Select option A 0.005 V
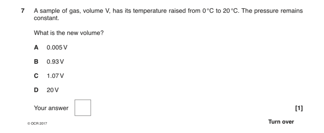Image resolution: width=324 pixels, height=133 pixels. pos(51,48)
